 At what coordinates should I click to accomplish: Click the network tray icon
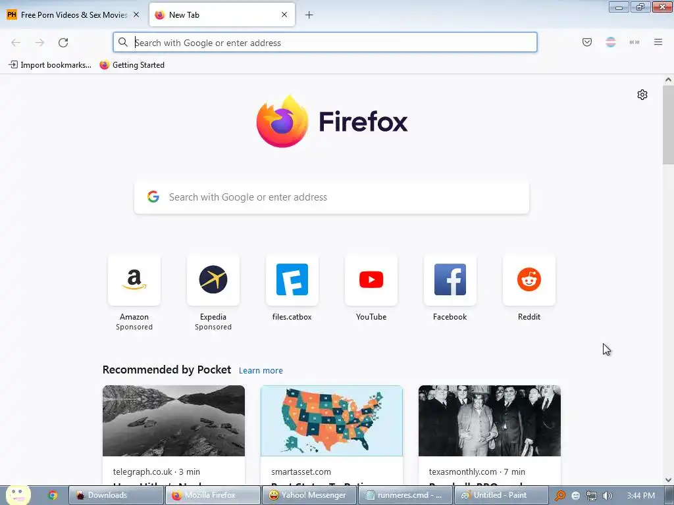(592, 496)
